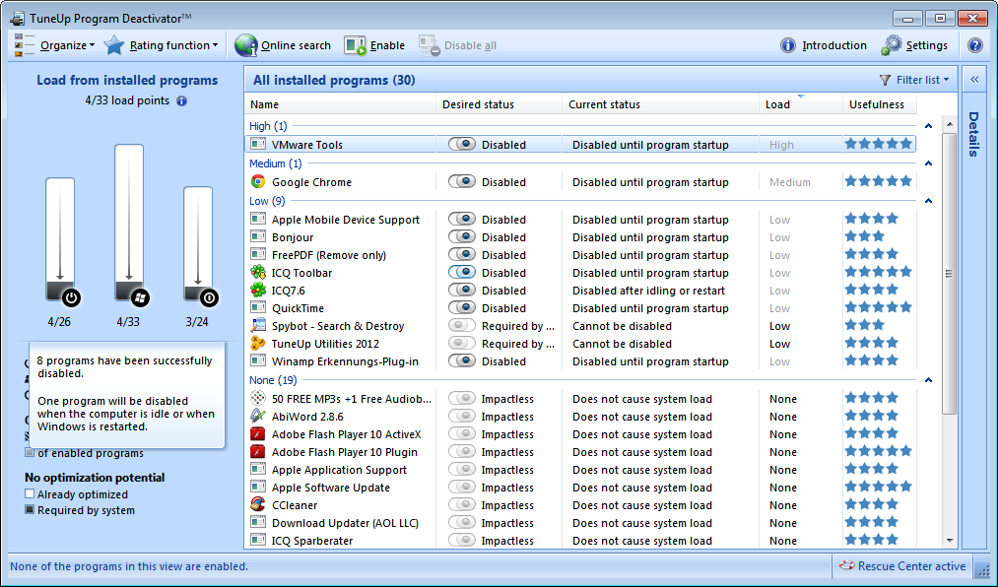This screenshot has height=587, width=998.
Task: Open the help question mark icon
Action: click(975, 44)
